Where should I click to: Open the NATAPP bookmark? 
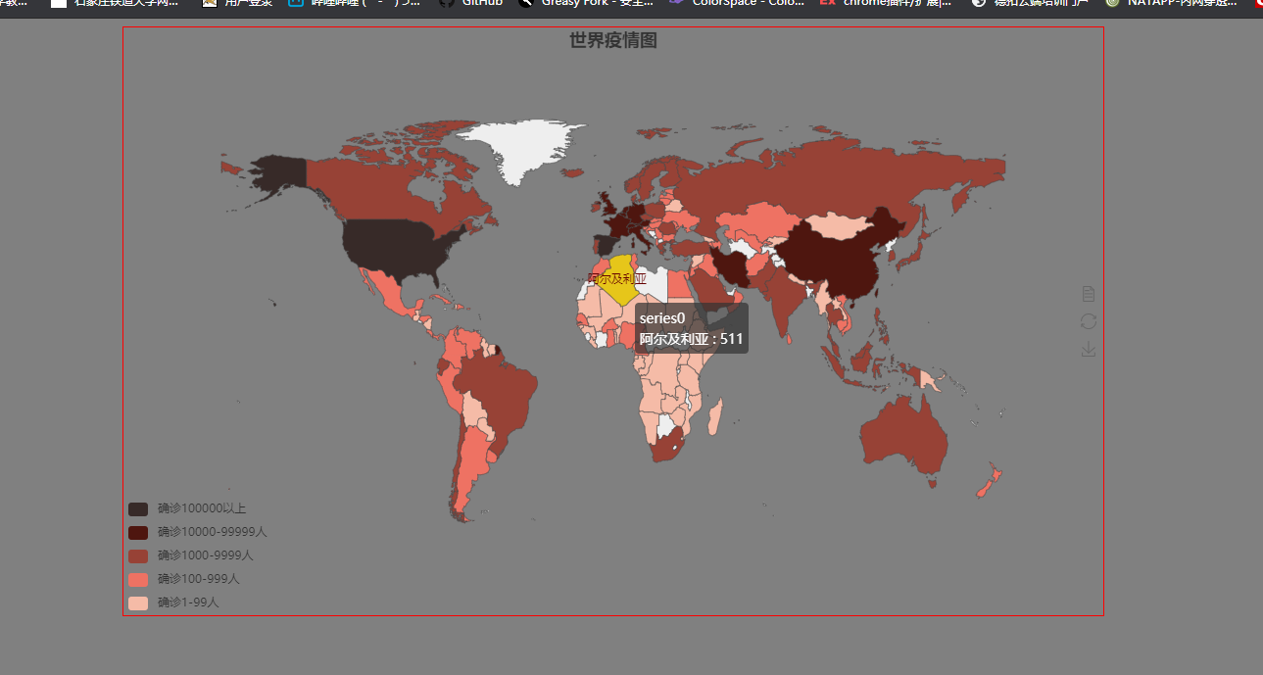click(1170, 4)
